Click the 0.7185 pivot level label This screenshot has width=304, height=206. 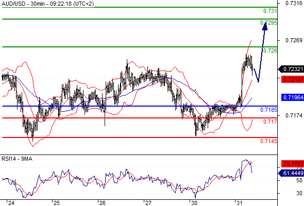(269, 110)
